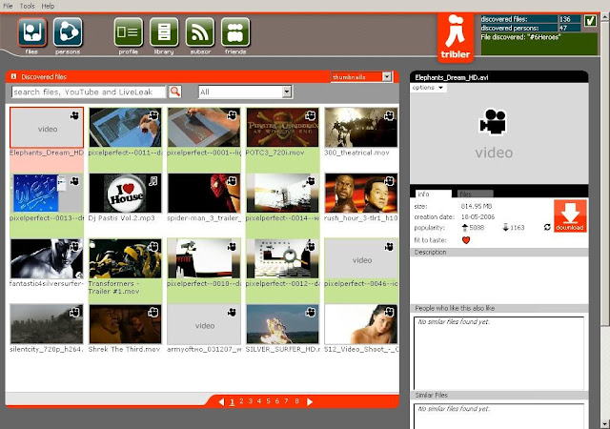Select the fantastic4silversurfer thumbnail
The image size is (610, 429).
pyautogui.click(x=47, y=258)
